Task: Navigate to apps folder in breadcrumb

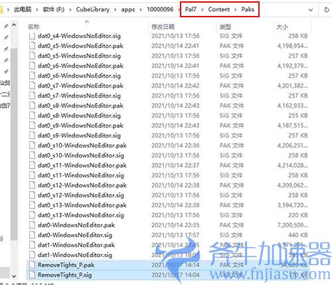Action: pos(128,9)
